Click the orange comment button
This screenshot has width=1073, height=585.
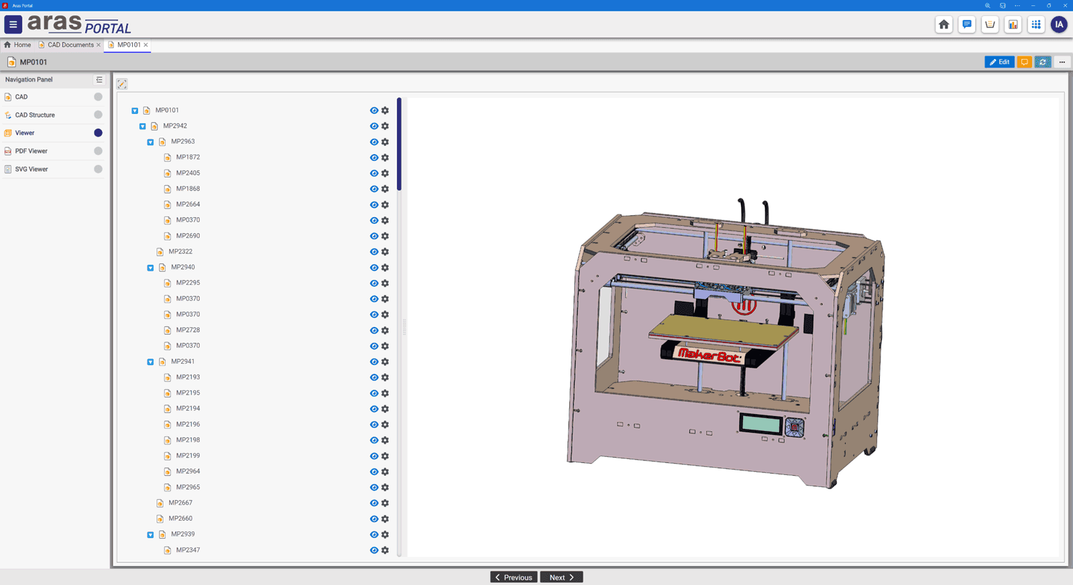pos(1024,62)
